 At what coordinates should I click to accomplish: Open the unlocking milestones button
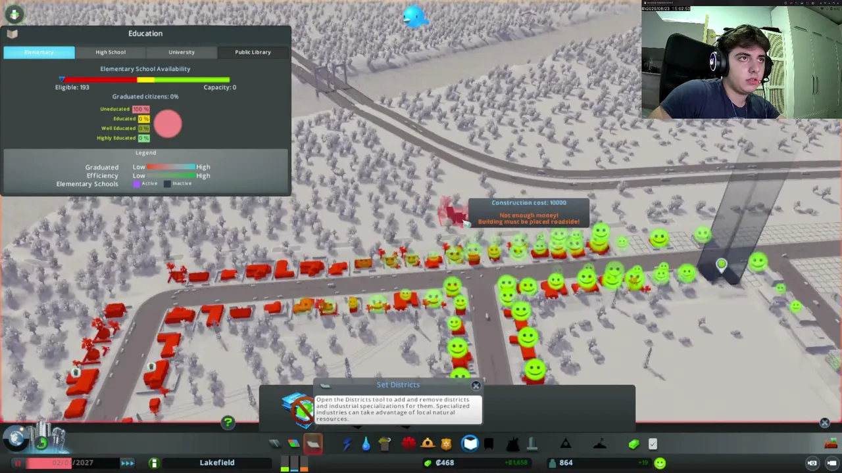coord(41,443)
